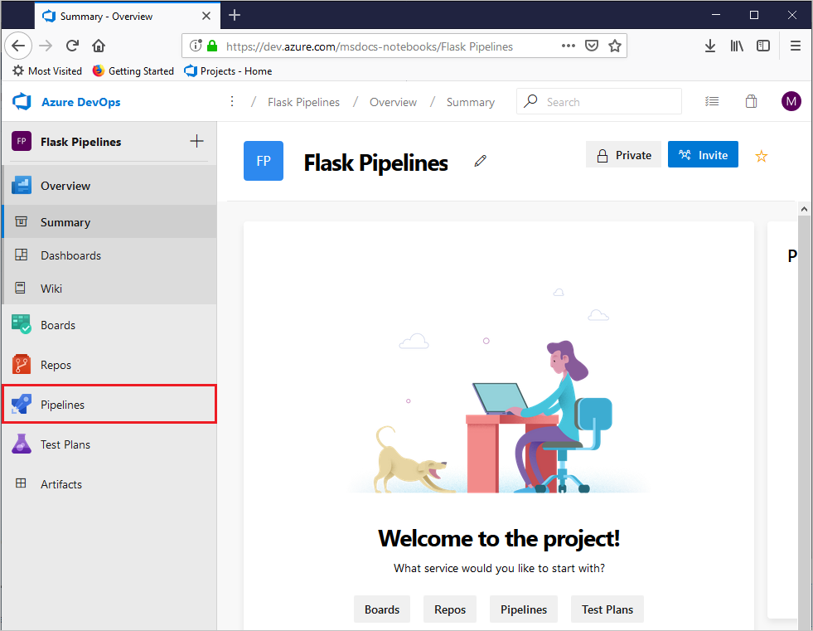Create a new project with the plus icon
This screenshot has height=631, width=813.
[x=196, y=141]
